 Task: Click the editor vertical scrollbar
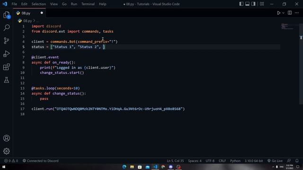(x=301, y=64)
